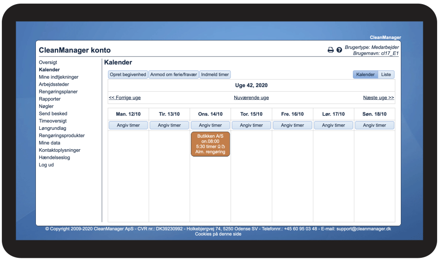Click Opret begivenhed button

pos(128,75)
